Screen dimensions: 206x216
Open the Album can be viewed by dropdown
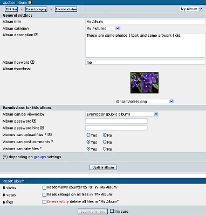coord(122,114)
